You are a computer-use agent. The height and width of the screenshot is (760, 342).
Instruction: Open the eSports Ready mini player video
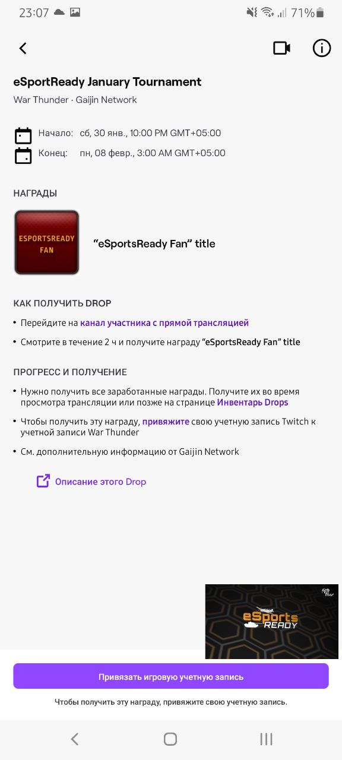pyautogui.click(x=271, y=622)
